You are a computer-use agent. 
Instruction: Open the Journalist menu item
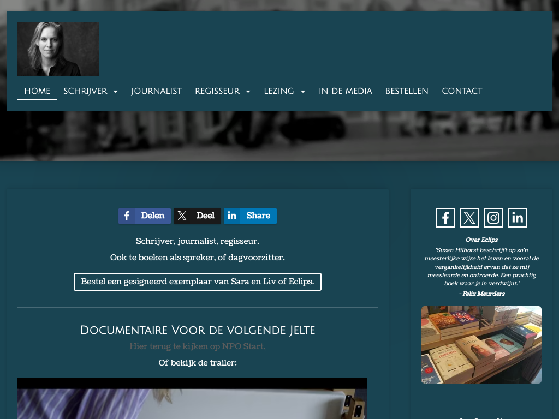[x=156, y=92]
